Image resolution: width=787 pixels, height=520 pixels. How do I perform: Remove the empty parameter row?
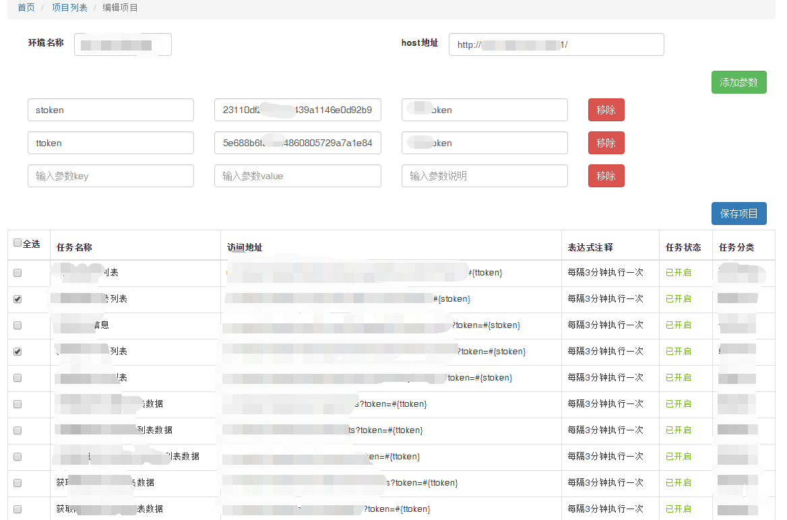click(606, 176)
